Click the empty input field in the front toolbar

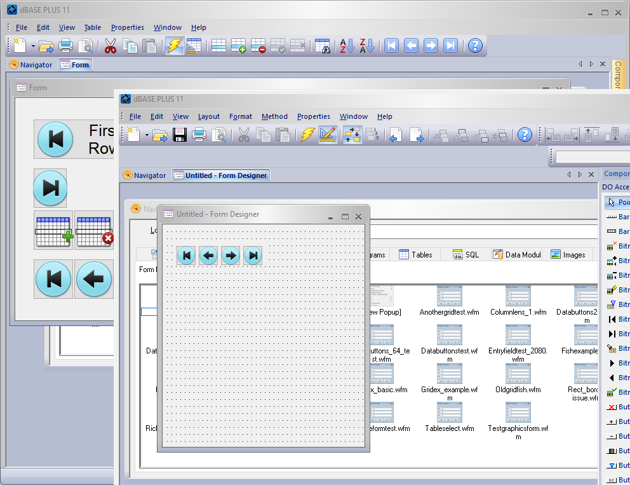point(593,157)
